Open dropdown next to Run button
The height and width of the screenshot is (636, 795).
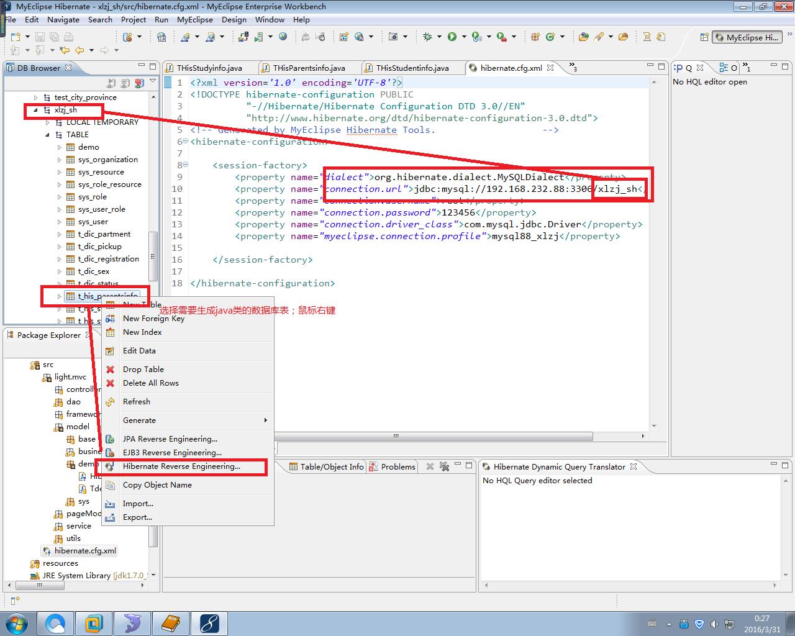[464, 37]
